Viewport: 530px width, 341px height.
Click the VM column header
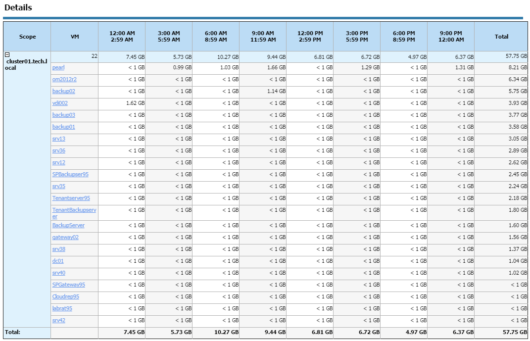coord(75,37)
